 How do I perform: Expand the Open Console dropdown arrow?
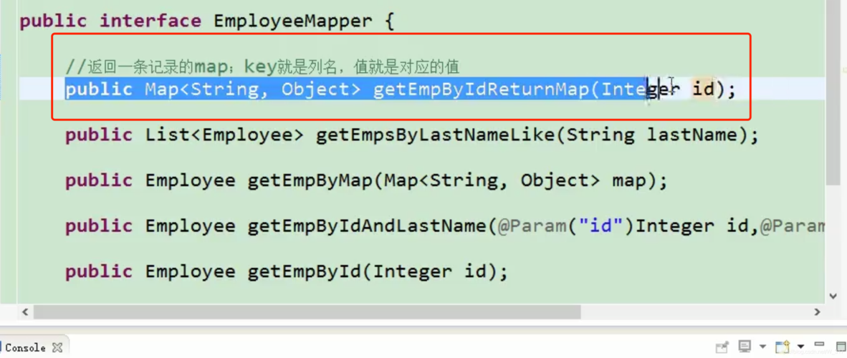pyautogui.click(x=800, y=347)
